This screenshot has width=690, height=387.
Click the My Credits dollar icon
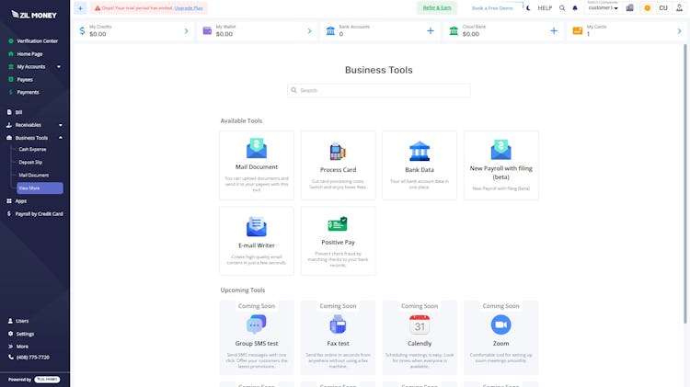tap(82, 30)
